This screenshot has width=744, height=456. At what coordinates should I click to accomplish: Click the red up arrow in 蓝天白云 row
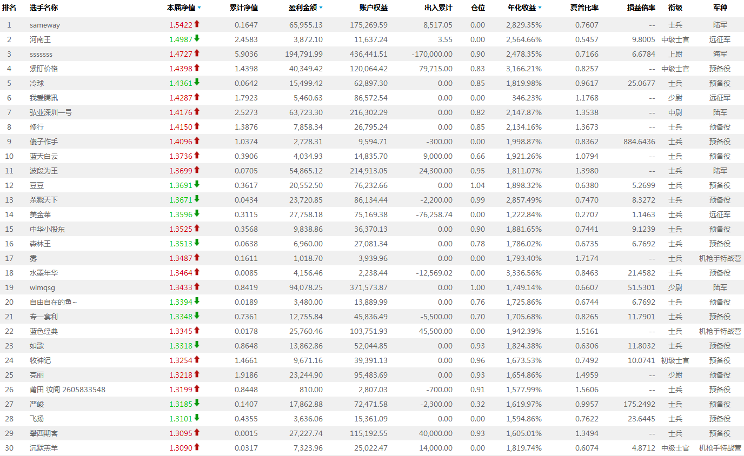click(197, 155)
